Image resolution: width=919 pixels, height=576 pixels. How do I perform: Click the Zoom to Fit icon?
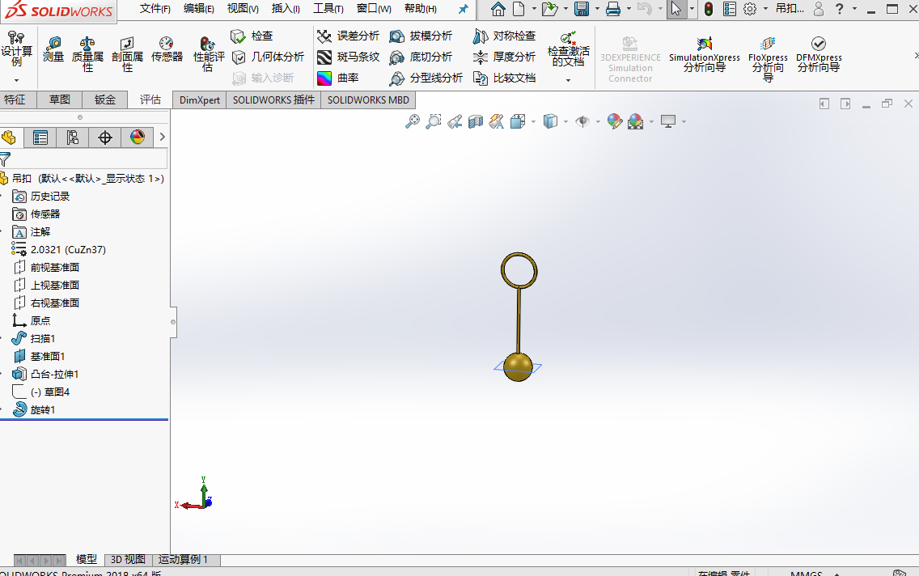pyautogui.click(x=413, y=121)
